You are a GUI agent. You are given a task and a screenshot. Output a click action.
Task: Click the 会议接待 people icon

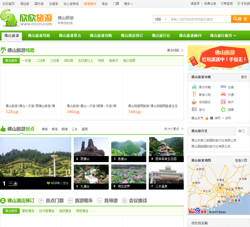click(124, 201)
